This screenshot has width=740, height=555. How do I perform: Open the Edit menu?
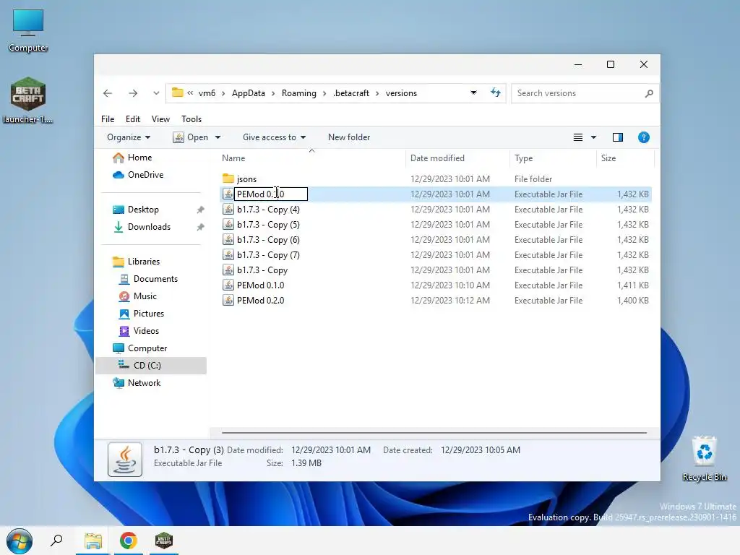click(x=133, y=119)
